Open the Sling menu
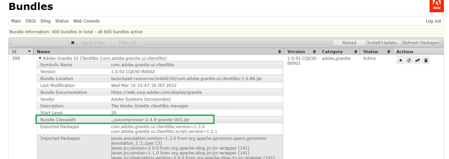Image resolution: width=449 pixels, height=159 pixels. coord(45,21)
